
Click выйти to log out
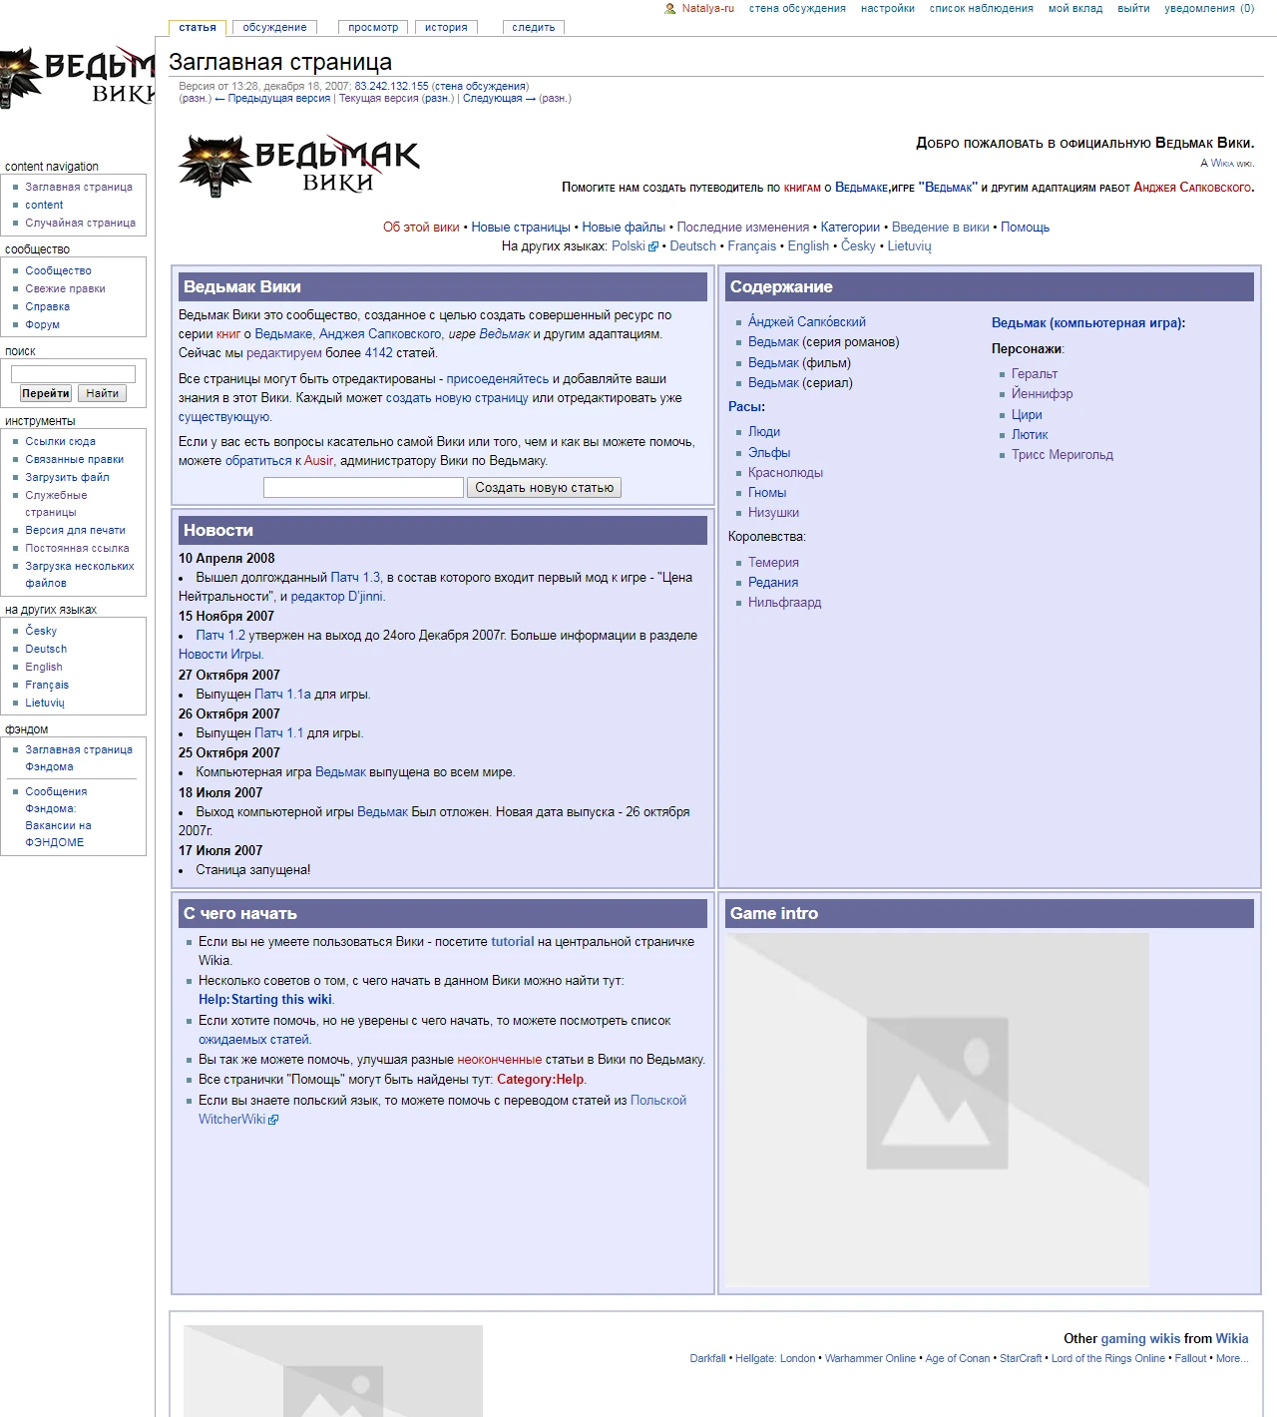(1133, 8)
